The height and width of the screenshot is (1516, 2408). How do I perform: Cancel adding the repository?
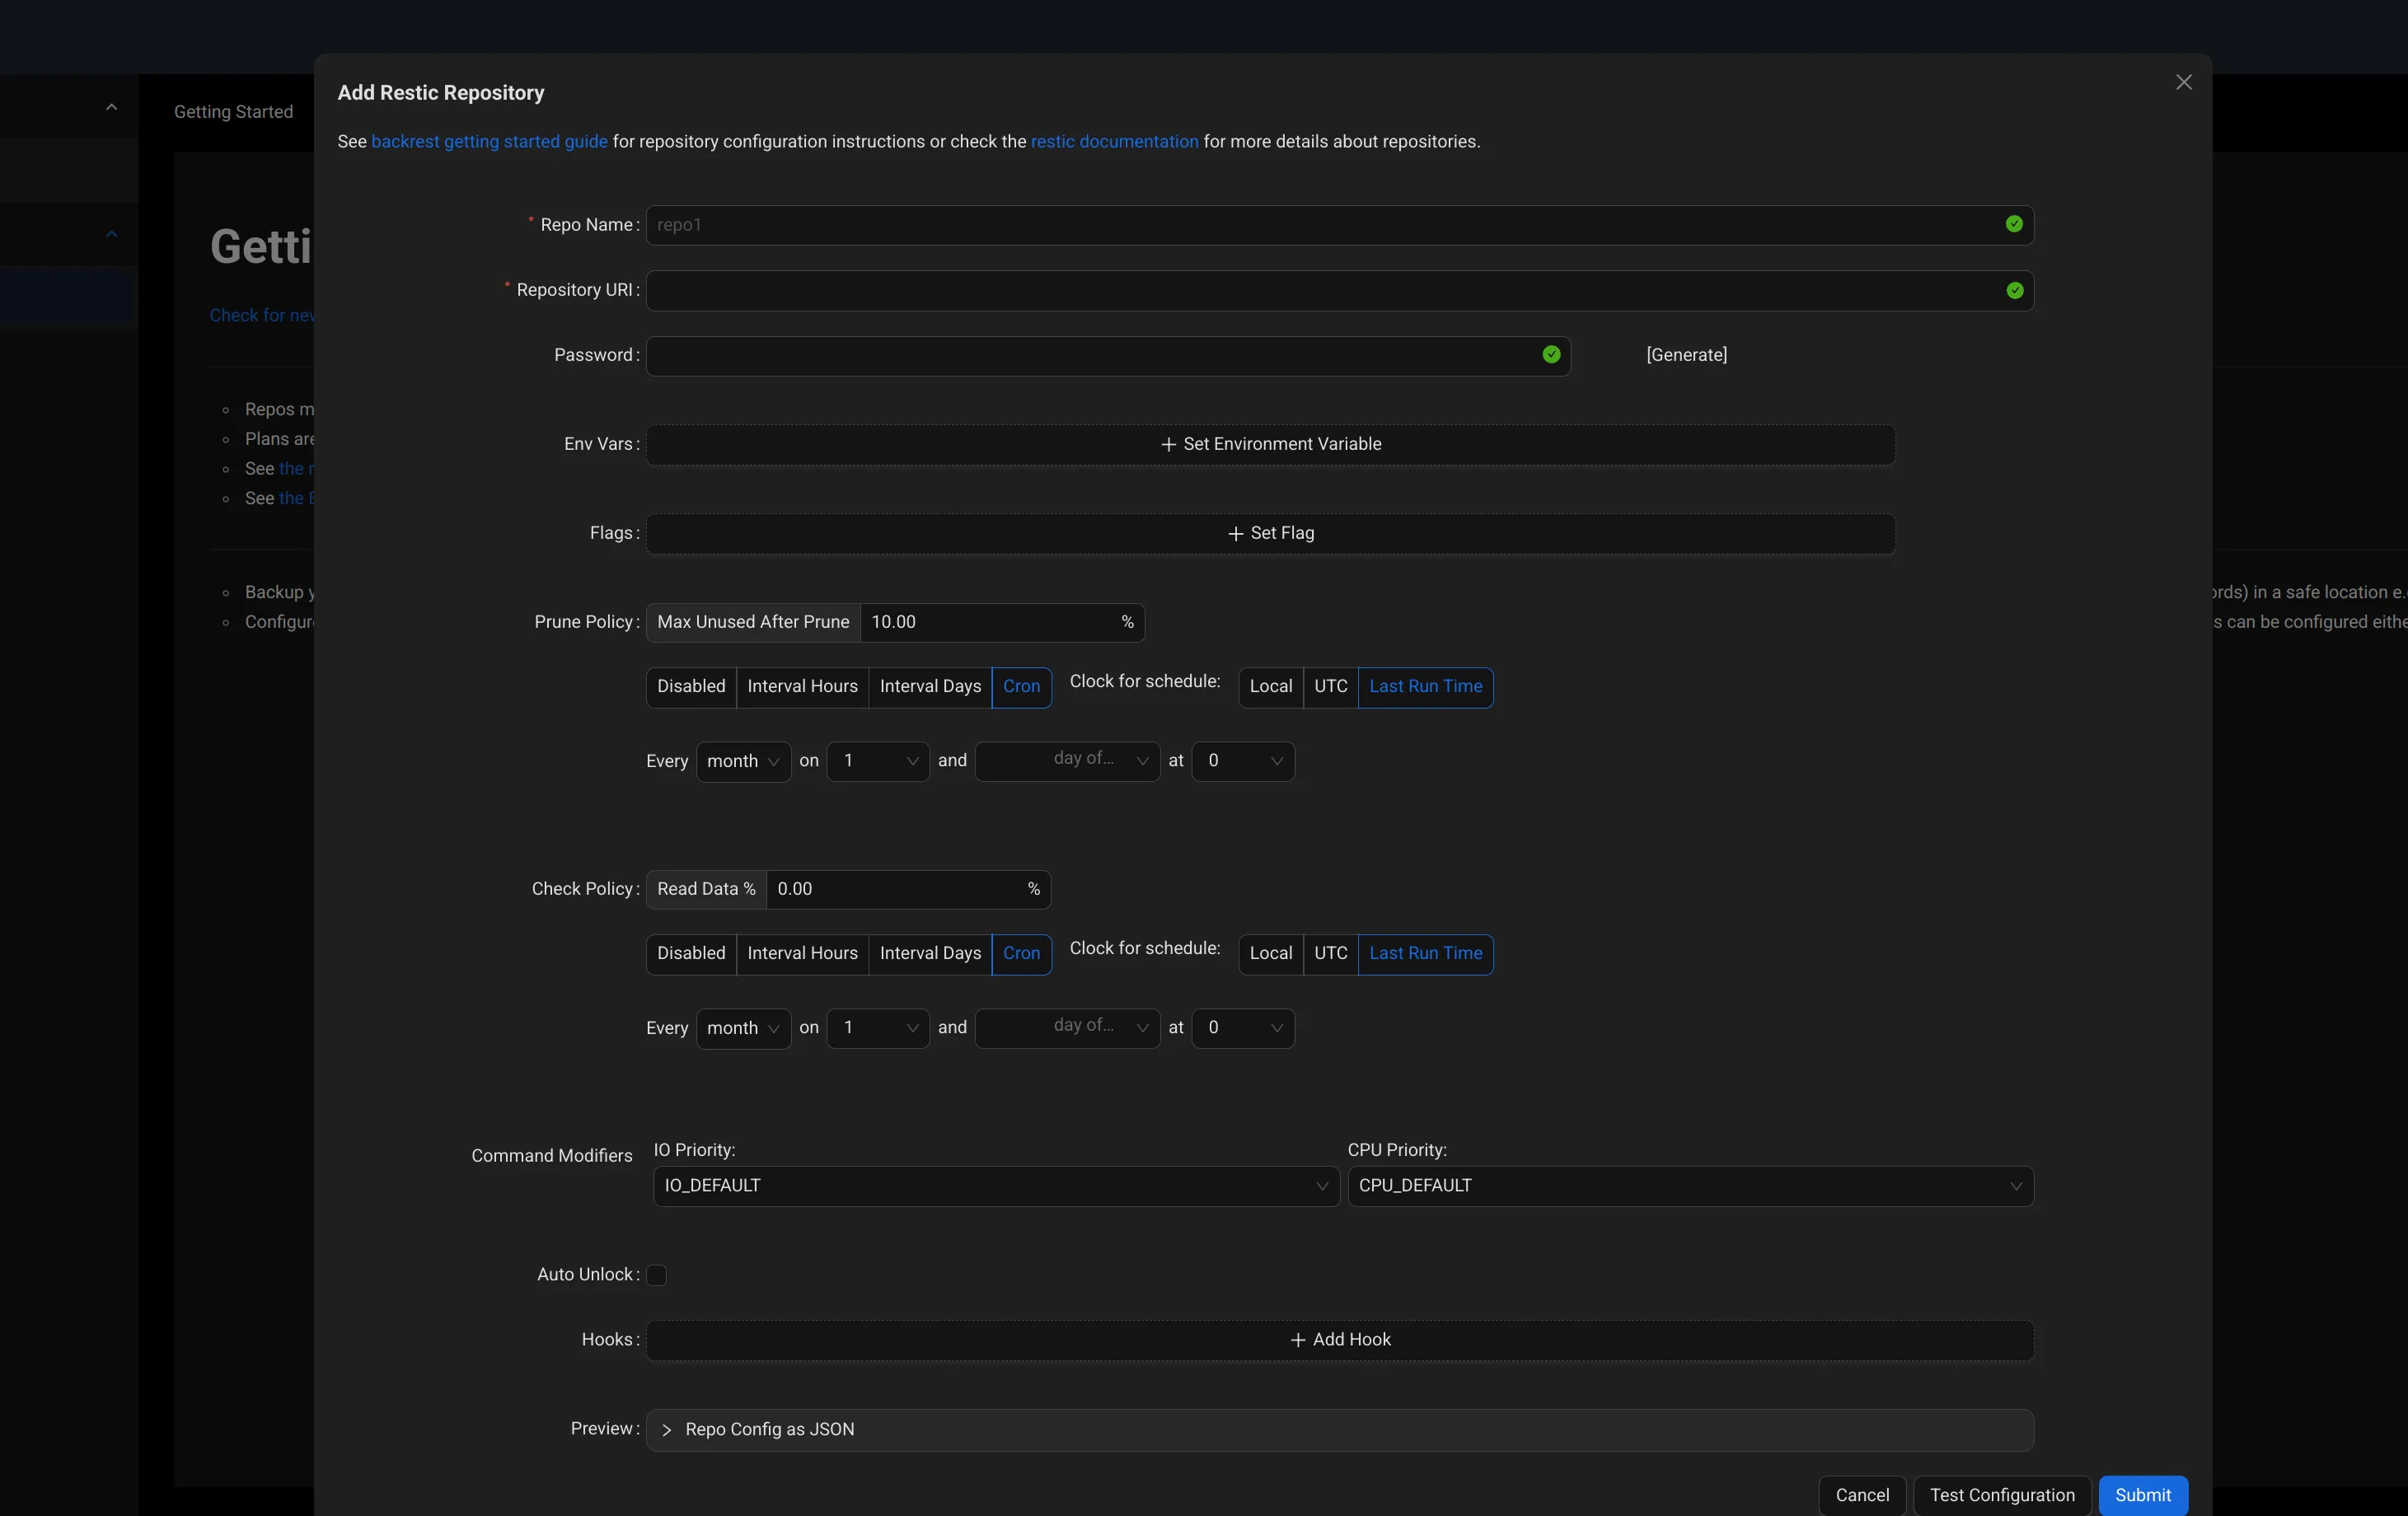pos(1862,1495)
